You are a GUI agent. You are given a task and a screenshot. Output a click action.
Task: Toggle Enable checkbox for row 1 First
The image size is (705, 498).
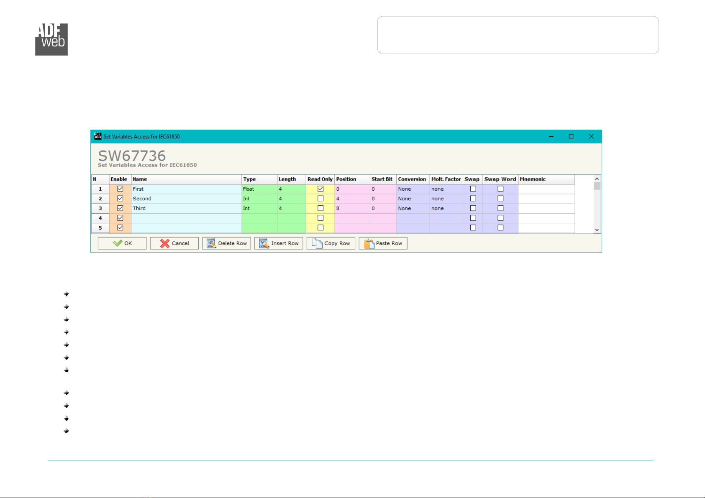tap(120, 189)
